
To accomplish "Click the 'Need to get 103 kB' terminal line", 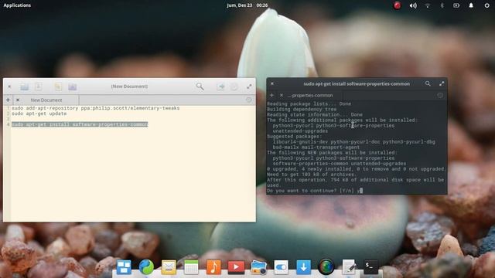I will click(x=312, y=175).
